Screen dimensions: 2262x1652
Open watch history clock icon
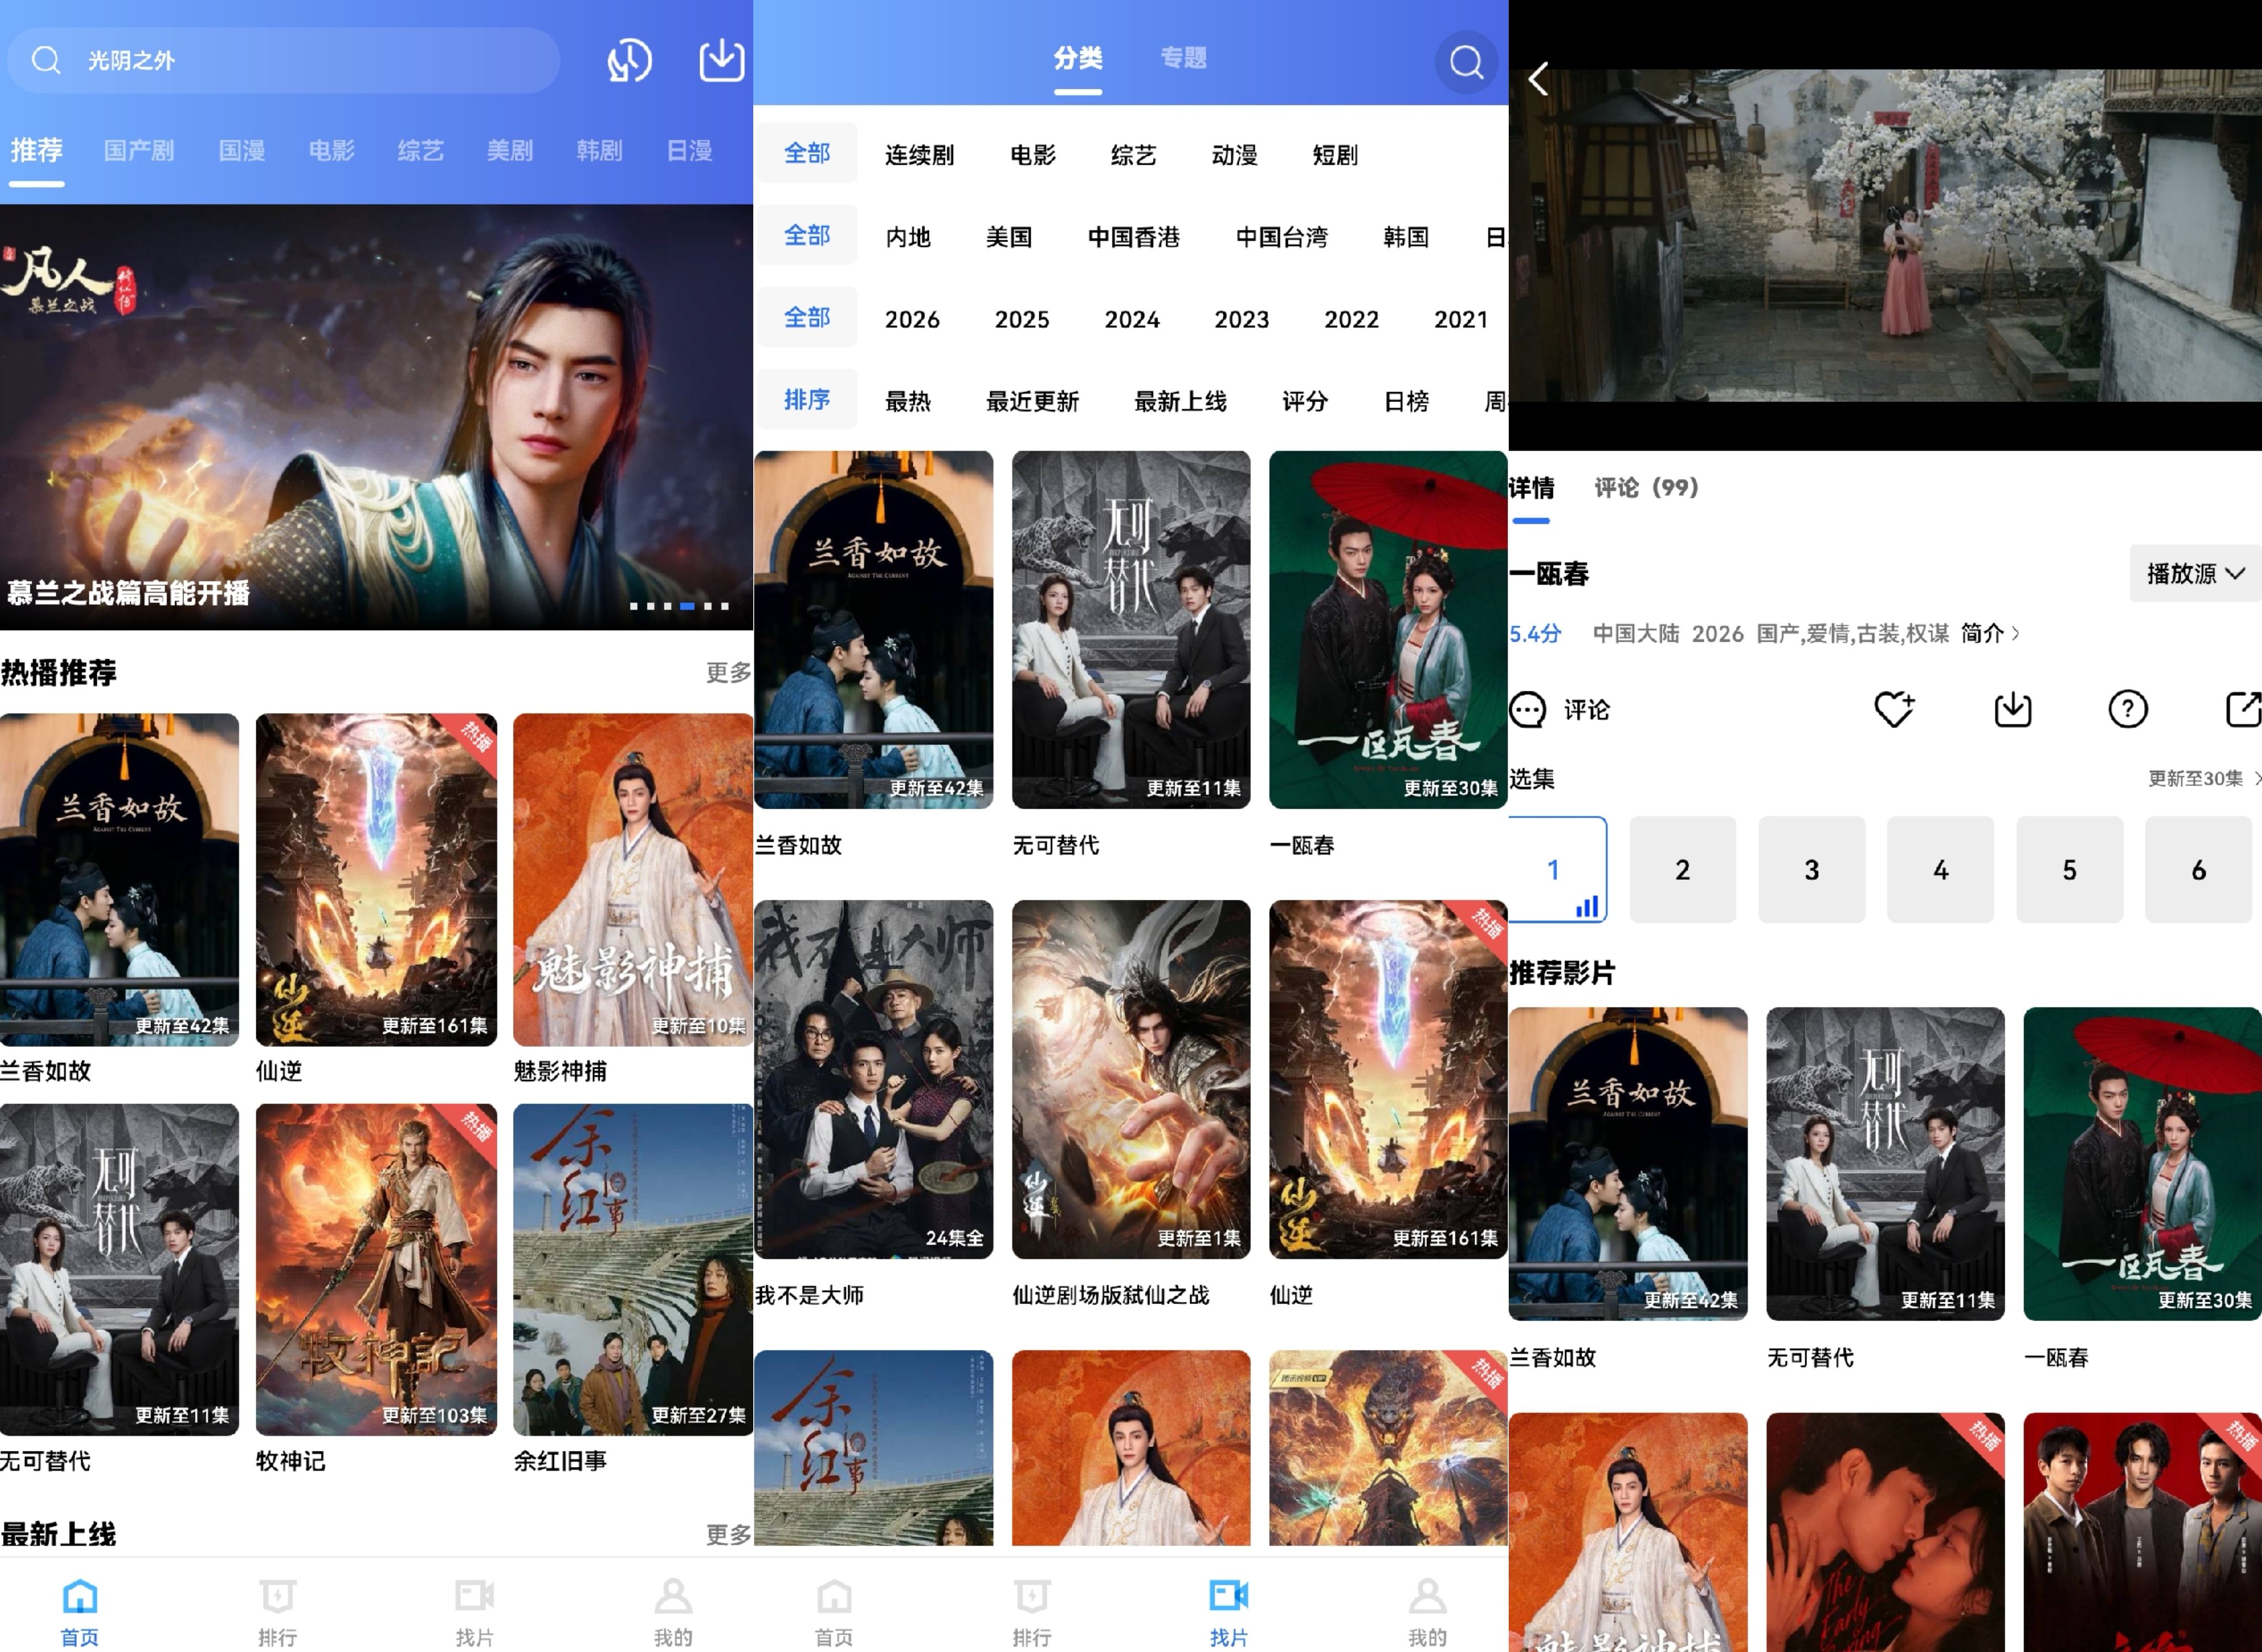tap(630, 61)
